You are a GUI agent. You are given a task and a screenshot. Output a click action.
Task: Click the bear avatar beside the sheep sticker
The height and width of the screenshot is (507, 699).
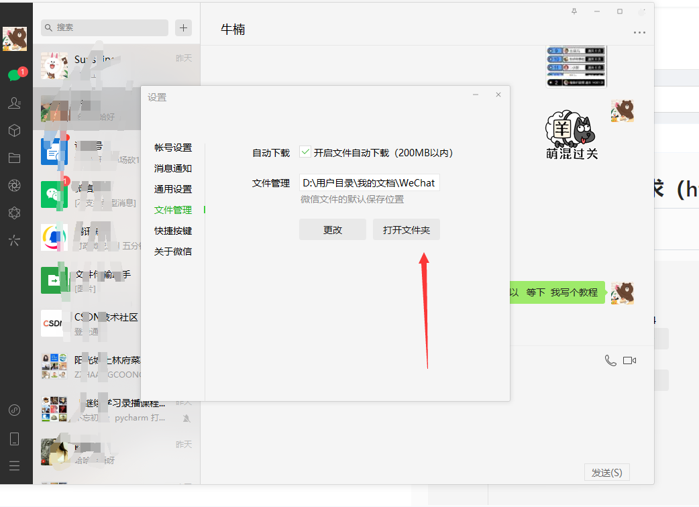623,111
